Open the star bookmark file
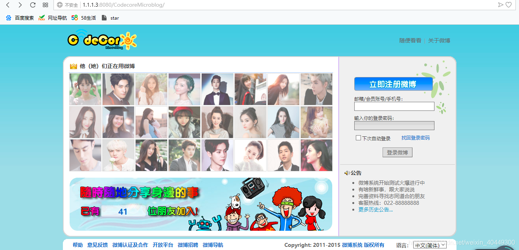The image size is (519, 250). pyautogui.click(x=110, y=18)
